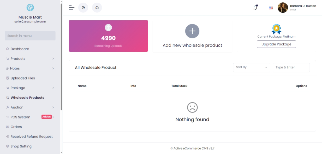The image size is (322, 154).
Task: Expand the Products submenu
Action: [x=53, y=59]
